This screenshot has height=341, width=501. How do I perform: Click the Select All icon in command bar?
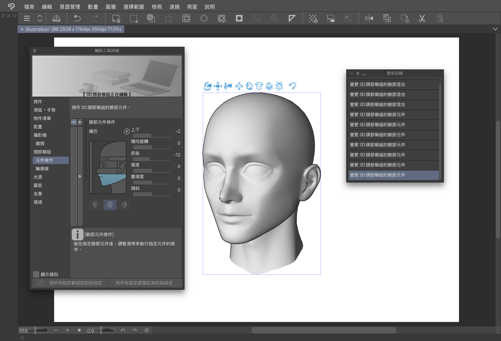tap(134, 18)
